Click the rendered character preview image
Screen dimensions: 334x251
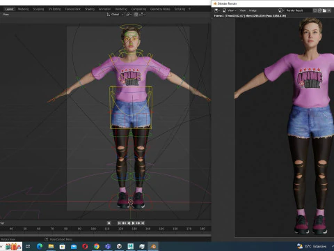284,128
